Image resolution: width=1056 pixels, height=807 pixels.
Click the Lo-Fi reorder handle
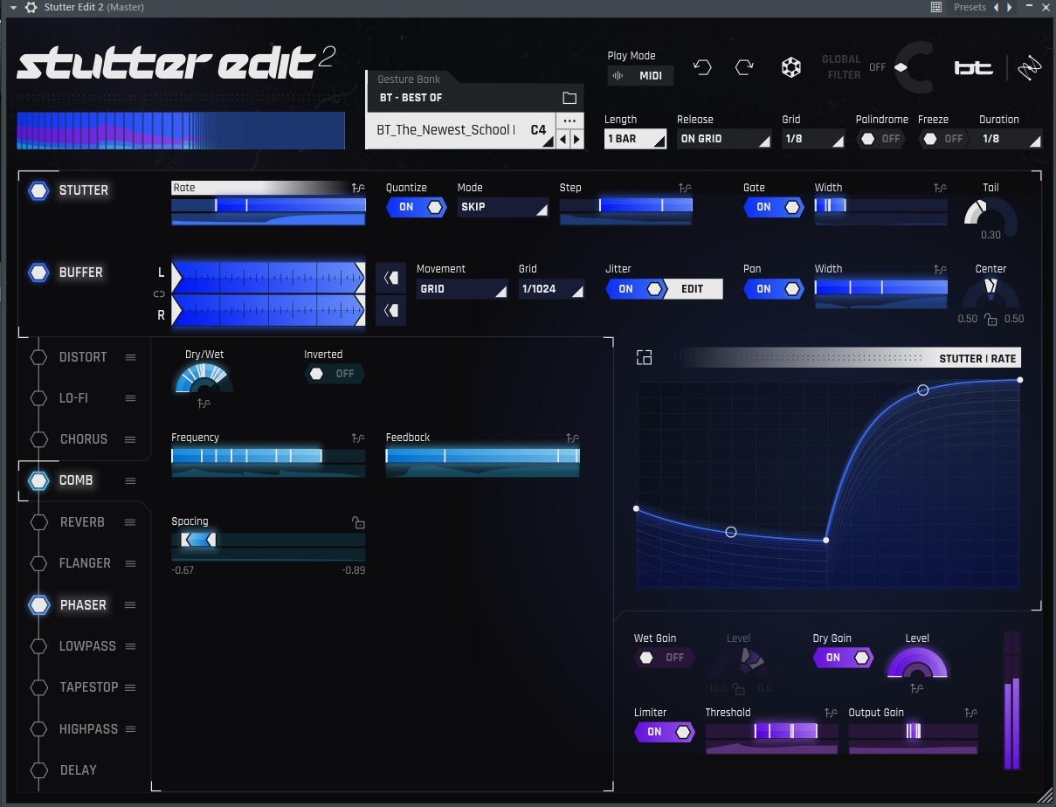point(130,398)
